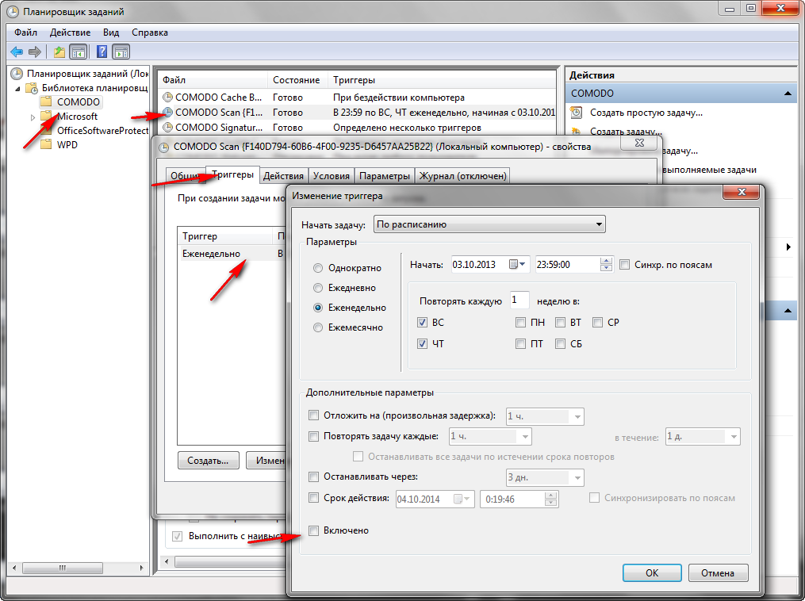Screen dimensions: 805x601
Task: Click the Up one level folder icon
Action: click(59, 52)
